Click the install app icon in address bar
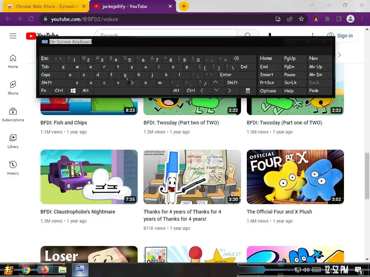 (278, 19)
